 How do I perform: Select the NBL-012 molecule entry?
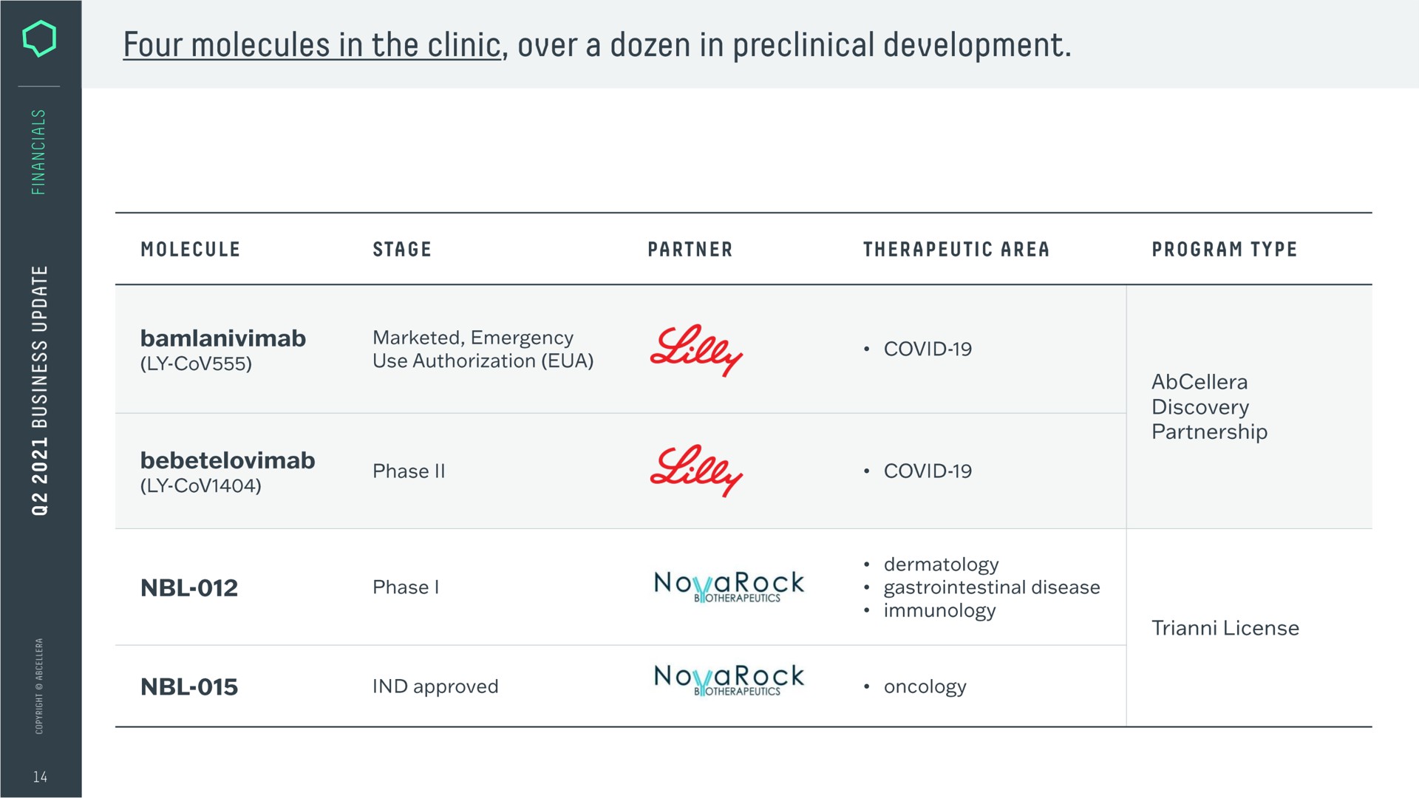pos(189,587)
